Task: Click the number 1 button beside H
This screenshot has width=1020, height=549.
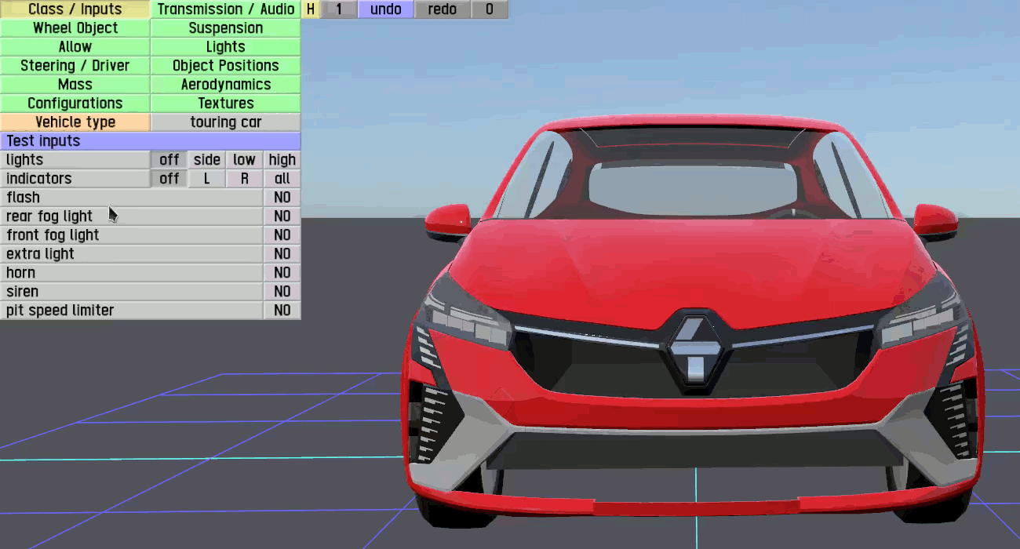Action: (339, 9)
